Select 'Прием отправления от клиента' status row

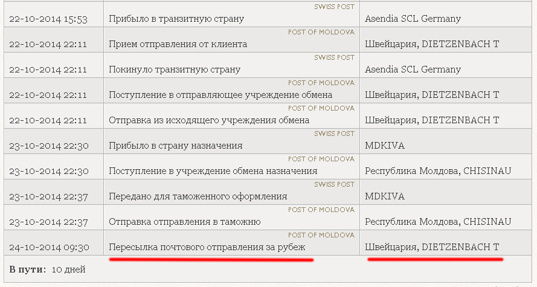[178, 44]
